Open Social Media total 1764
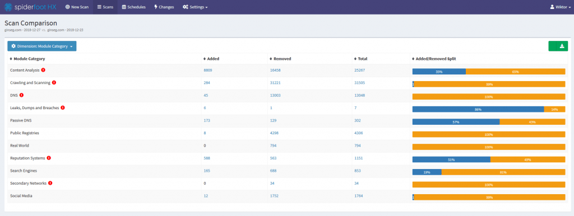Image resolution: width=574 pixels, height=216 pixels. coord(358,196)
